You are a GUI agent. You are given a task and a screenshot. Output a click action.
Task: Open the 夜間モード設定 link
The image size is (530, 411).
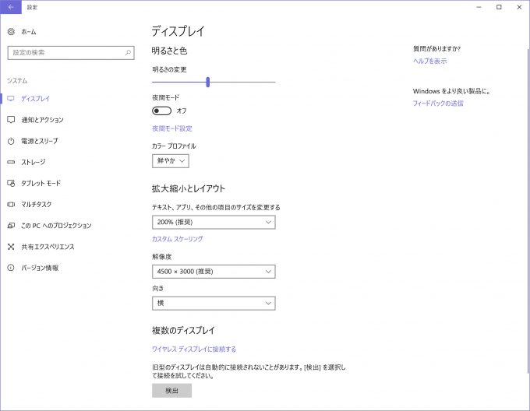pos(172,128)
